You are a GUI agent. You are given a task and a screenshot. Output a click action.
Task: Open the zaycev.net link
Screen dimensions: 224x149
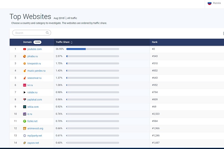[33, 143]
